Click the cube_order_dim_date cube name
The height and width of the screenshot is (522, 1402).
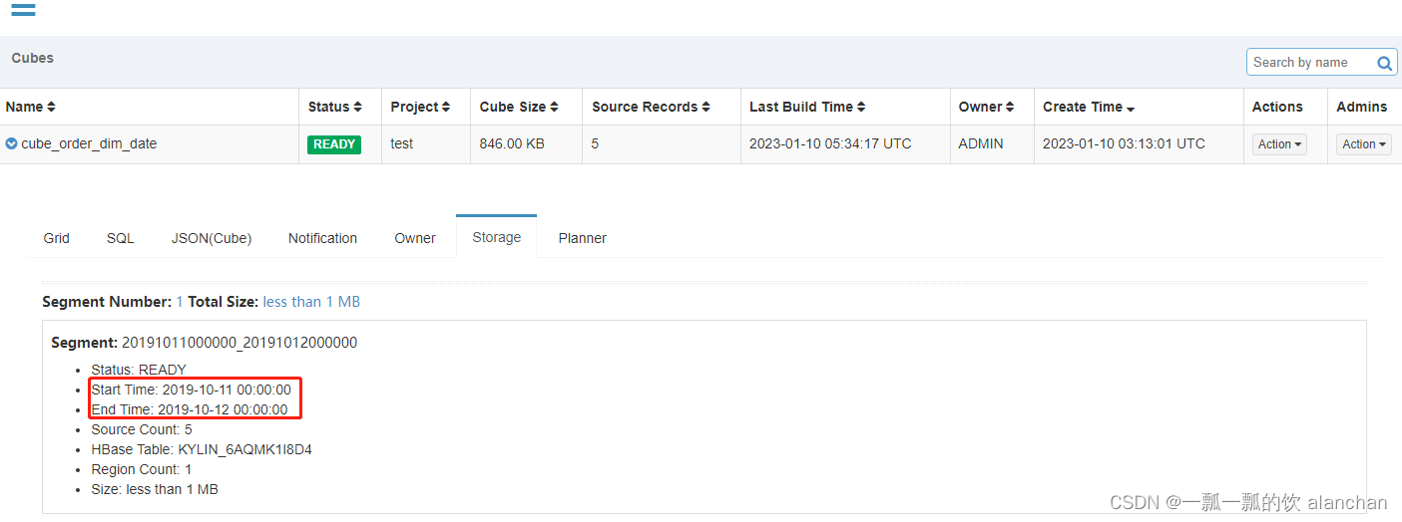(x=89, y=143)
